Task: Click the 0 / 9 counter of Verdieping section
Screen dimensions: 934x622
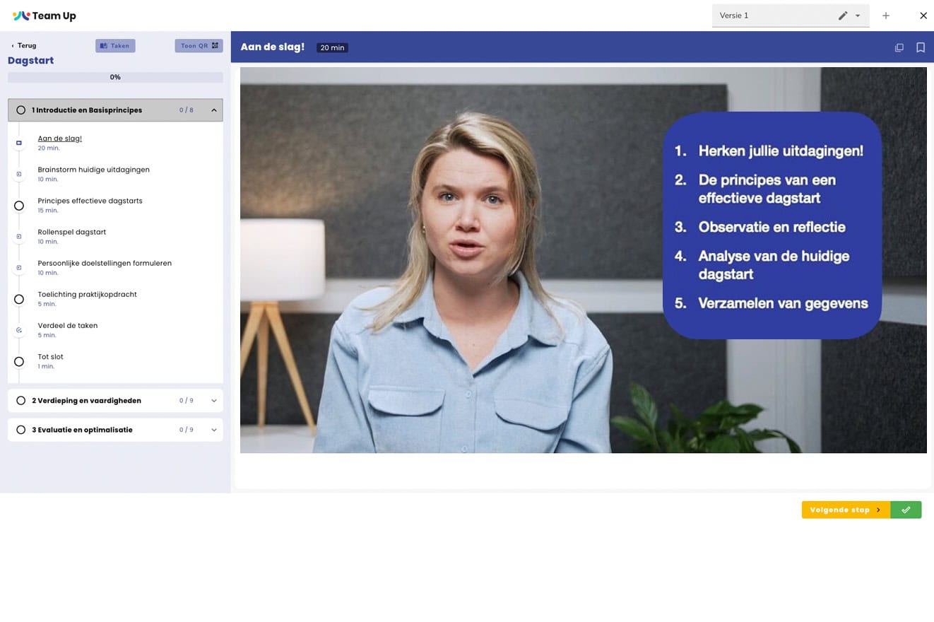Action: 186,401
